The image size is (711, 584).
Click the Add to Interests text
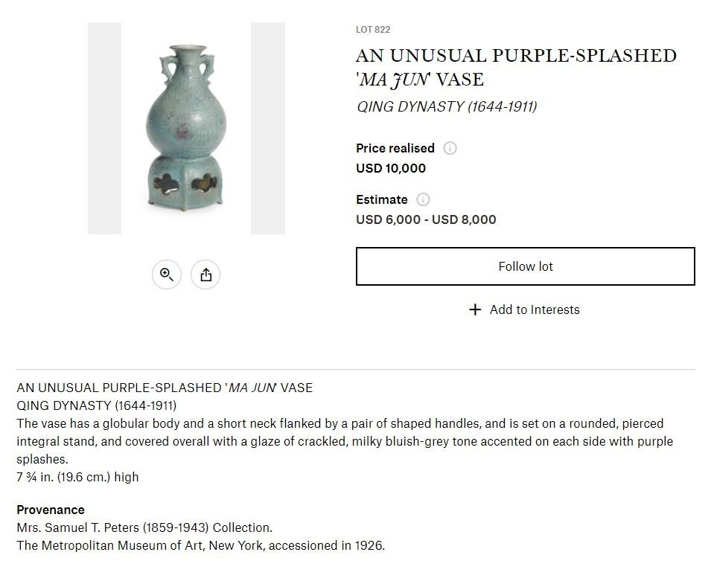click(534, 309)
